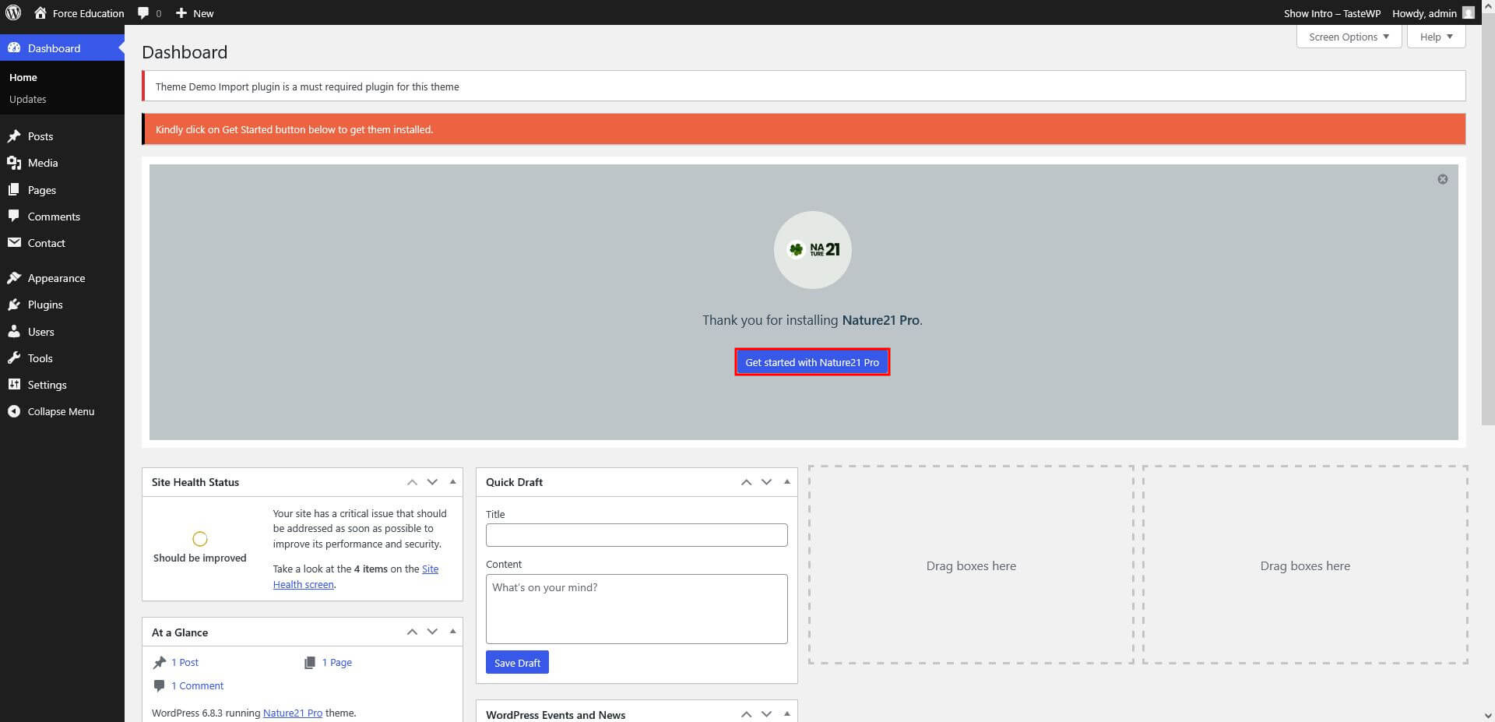Viewport: 1495px width, 722px height.
Task: Click the Appearance paintbrush icon
Action: click(14, 278)
